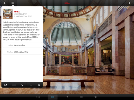This screenshot has width=134, height=100.
Task: Open the favorites star tab at bottom
Action: 96,97
